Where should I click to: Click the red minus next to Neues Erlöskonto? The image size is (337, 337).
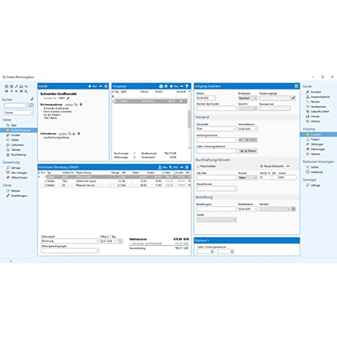point(288,166)
